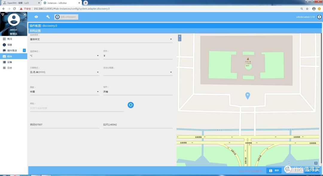
Task: Click the 济南 city input field
Action: pos(138,92)
